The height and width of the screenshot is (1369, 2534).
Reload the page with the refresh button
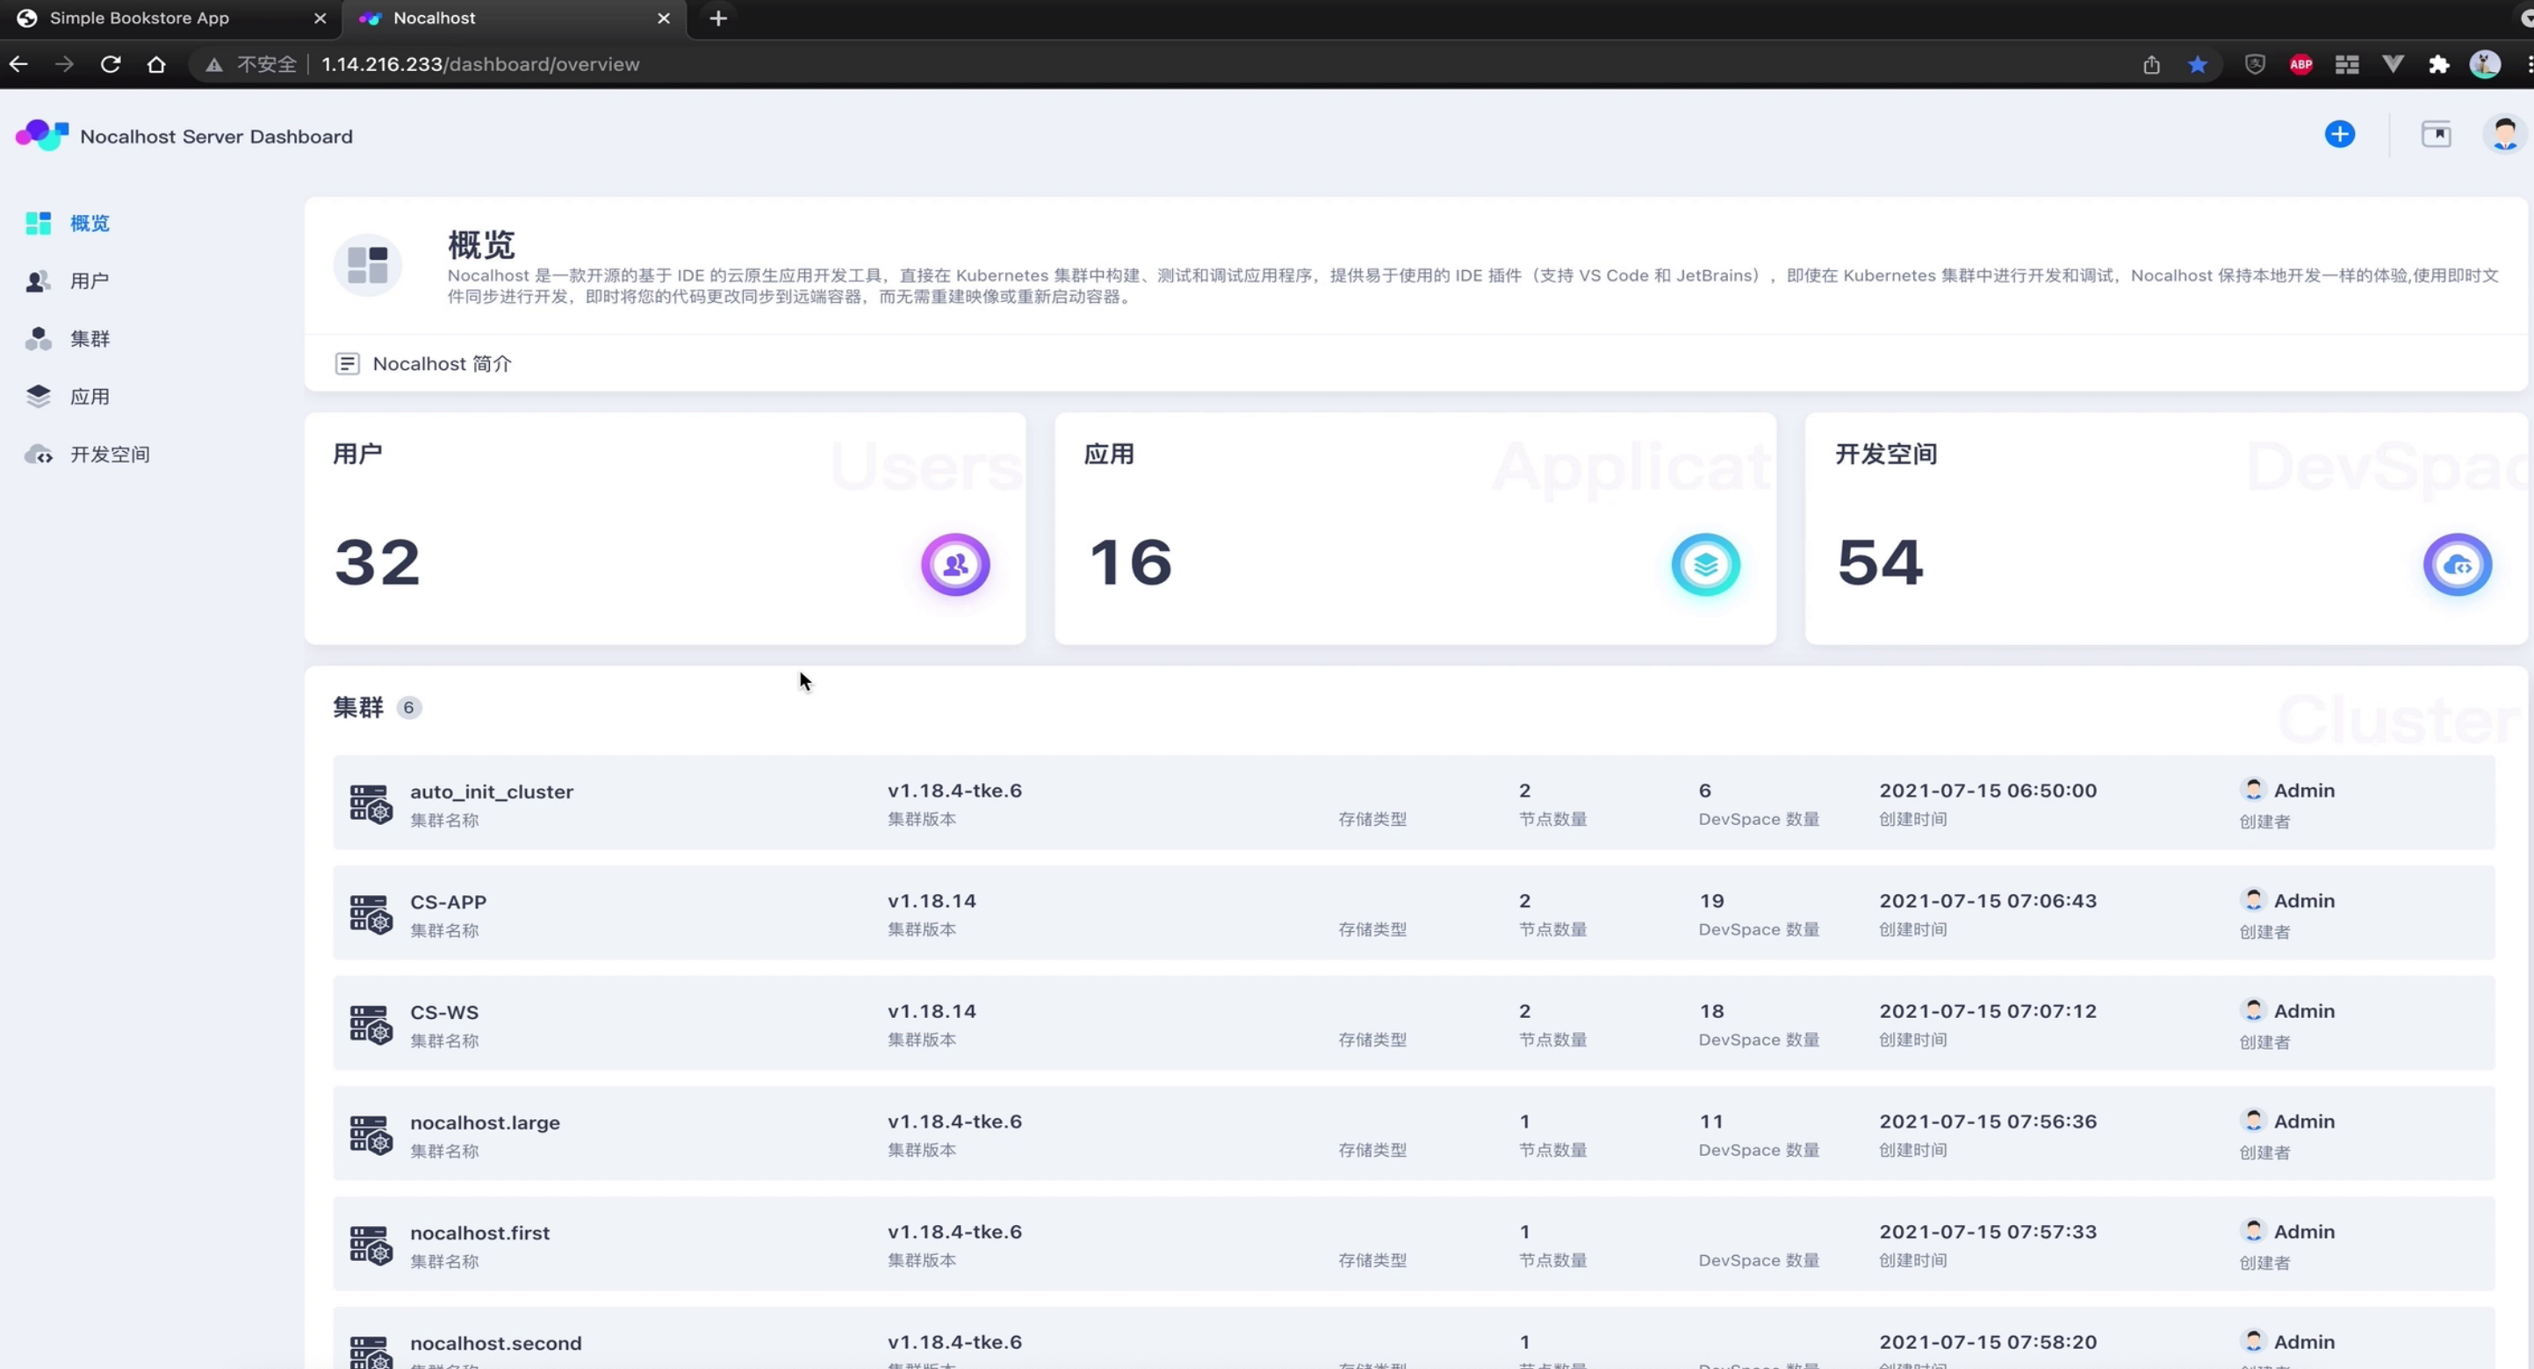tap(110, 64)
